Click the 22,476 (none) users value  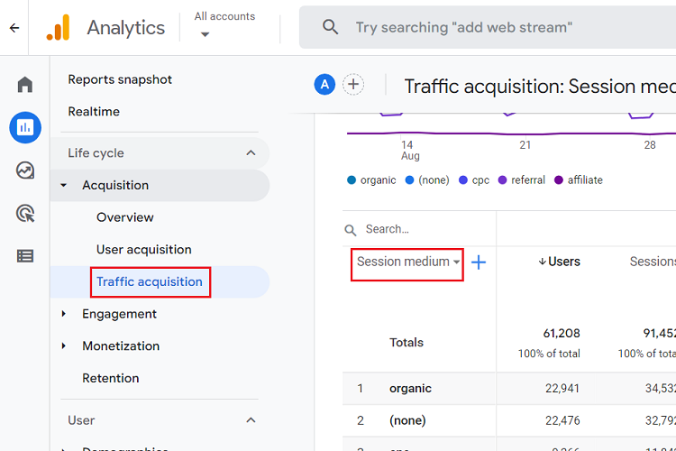coord(562,420)
